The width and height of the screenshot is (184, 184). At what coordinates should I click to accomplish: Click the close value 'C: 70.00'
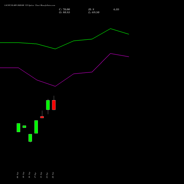click(x=64, y=10)
